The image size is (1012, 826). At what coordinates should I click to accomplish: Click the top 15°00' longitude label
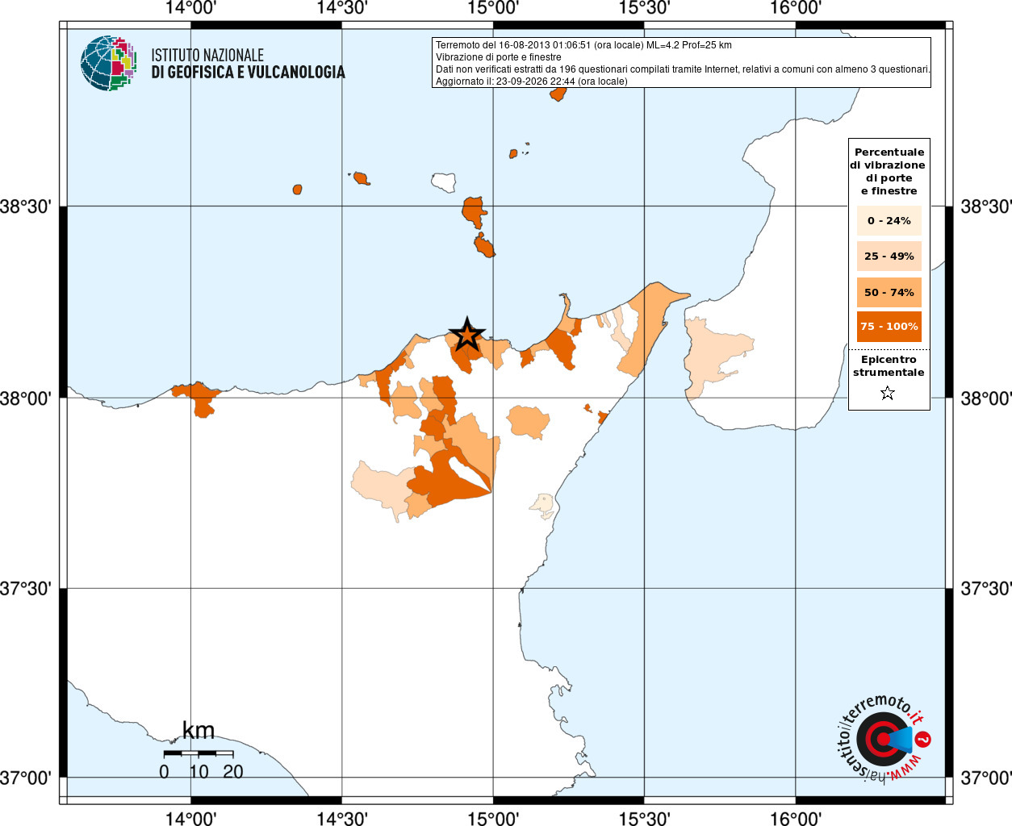coord(493,8)
